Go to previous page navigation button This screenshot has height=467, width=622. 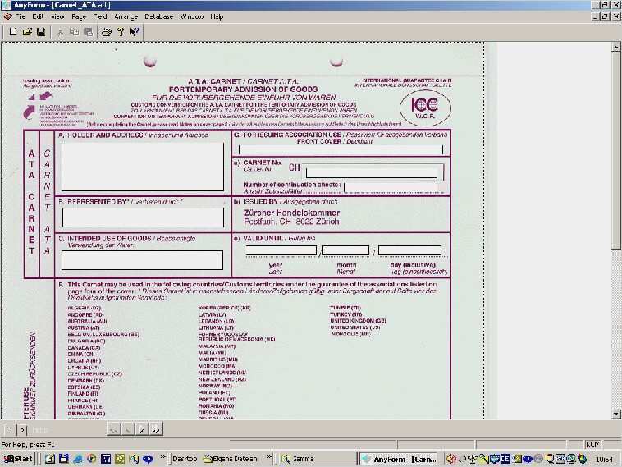(128, 429)
